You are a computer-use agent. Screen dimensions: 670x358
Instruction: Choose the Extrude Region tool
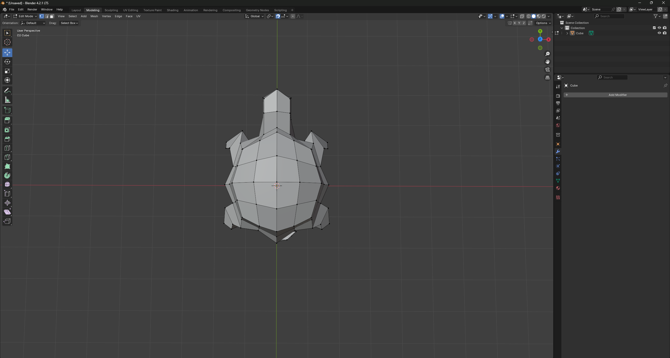pyautogui.click(x=7, y=121)
